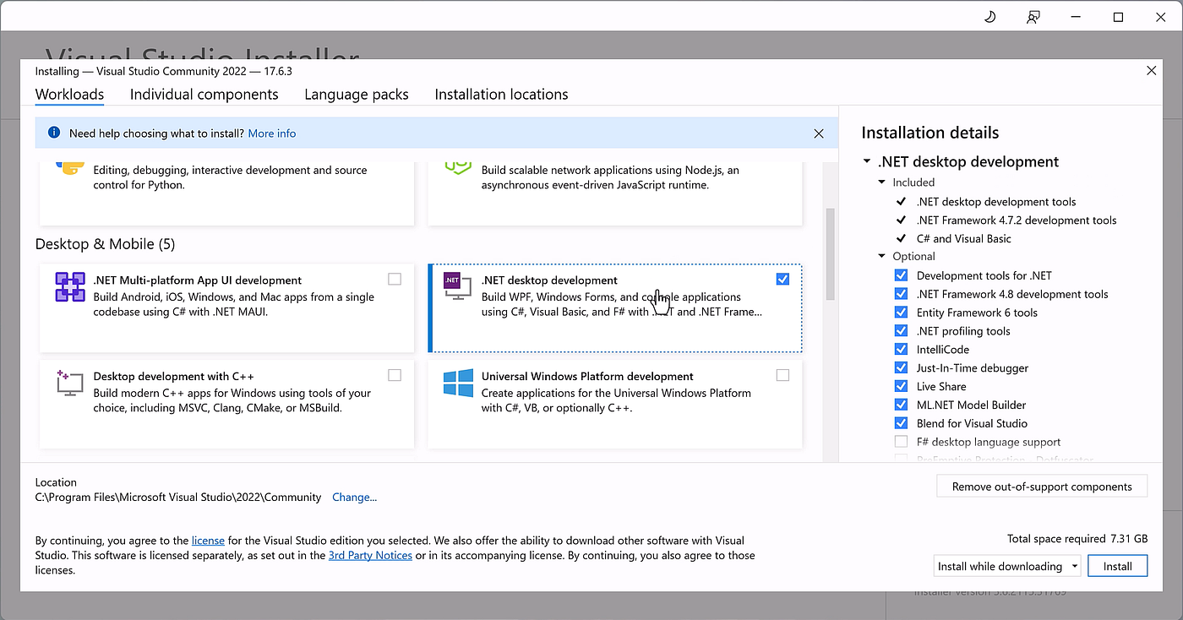Viewport: 1183px width, 620px height.
Task: Select the Node.js workload card description
Action: [610, 177]
